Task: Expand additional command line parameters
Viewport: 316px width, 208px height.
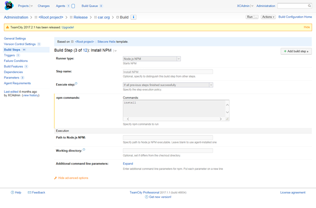Action: pyautogui.click(x=128, y=163)
